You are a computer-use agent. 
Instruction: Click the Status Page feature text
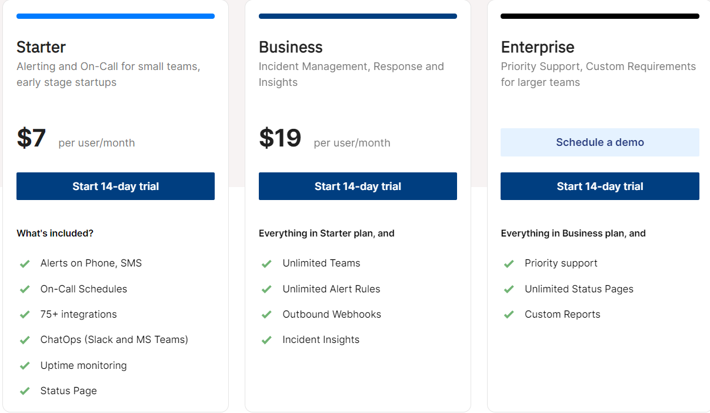68,391
